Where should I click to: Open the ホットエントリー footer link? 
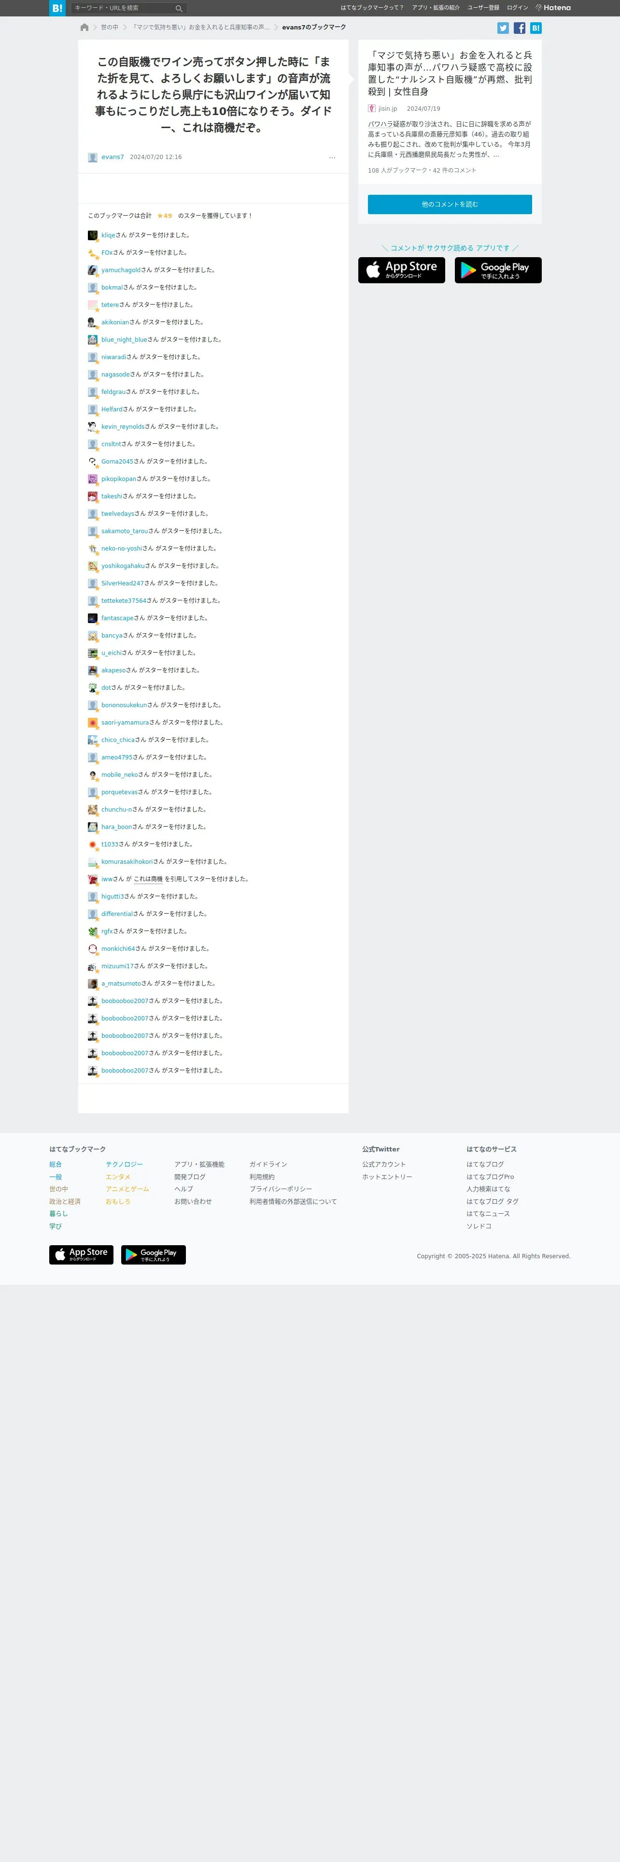coord(387,1177)
